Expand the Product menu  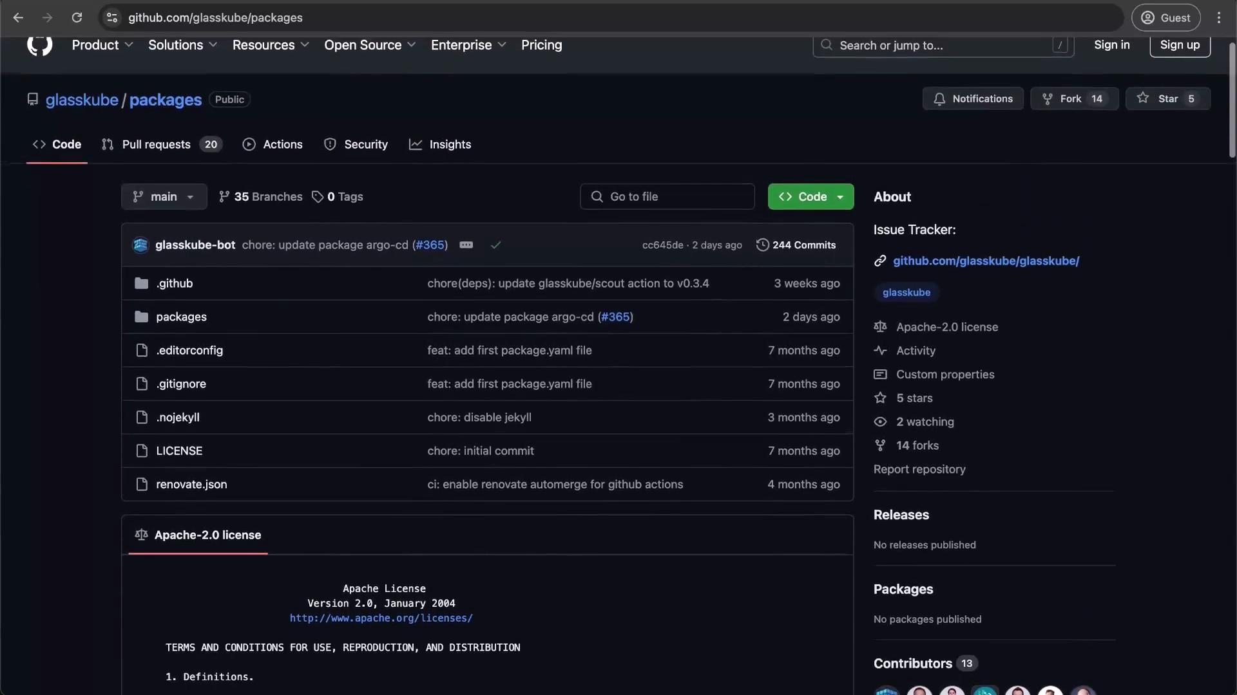pos(102,45)
